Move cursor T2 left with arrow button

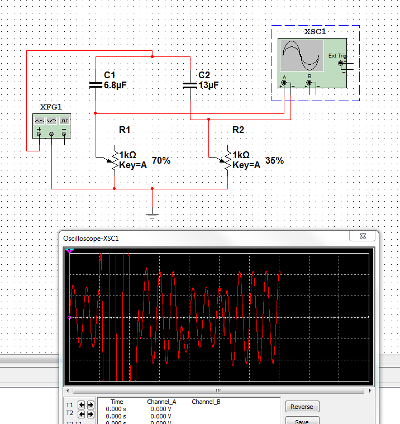pyautogui.click(x=82, y=414)
